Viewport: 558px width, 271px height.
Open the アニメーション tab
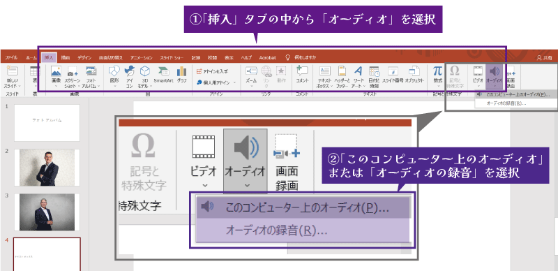click(142, 57)
